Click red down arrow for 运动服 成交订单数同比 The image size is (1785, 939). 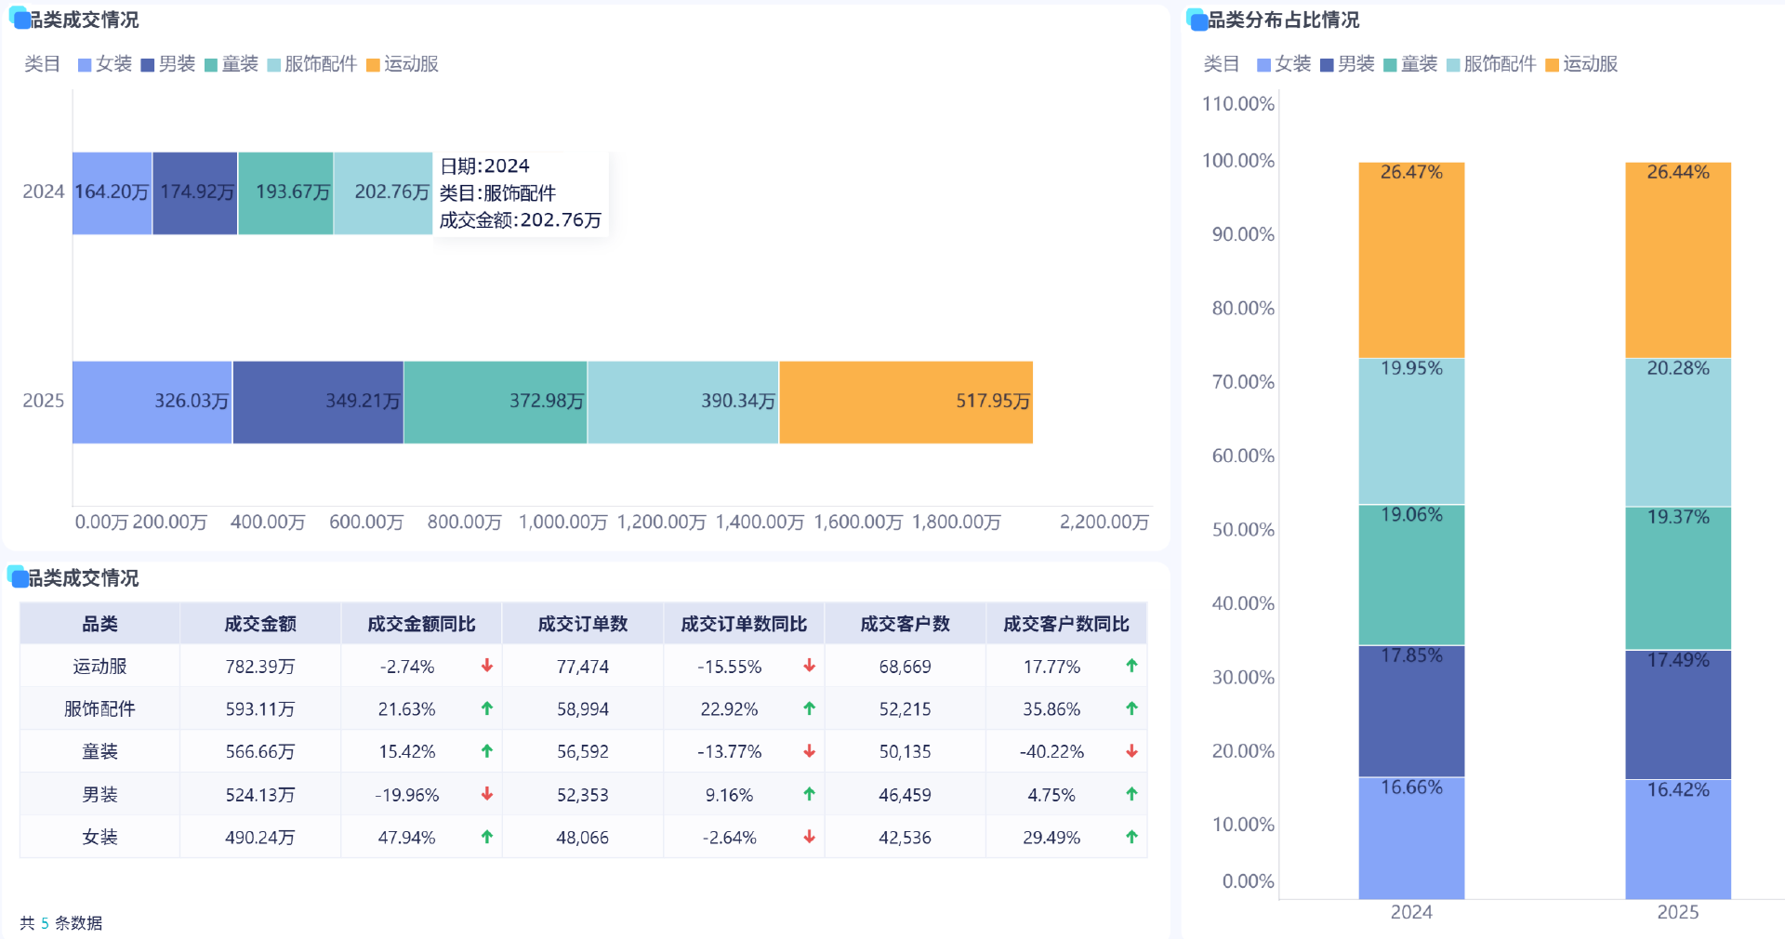tap(810, 666)
